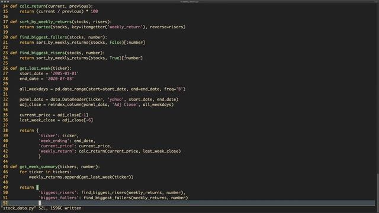The height and width of the screenshot is (213, 379).
Task: Click 'data.DataReader' call on line 32
Action: point(68,99)
